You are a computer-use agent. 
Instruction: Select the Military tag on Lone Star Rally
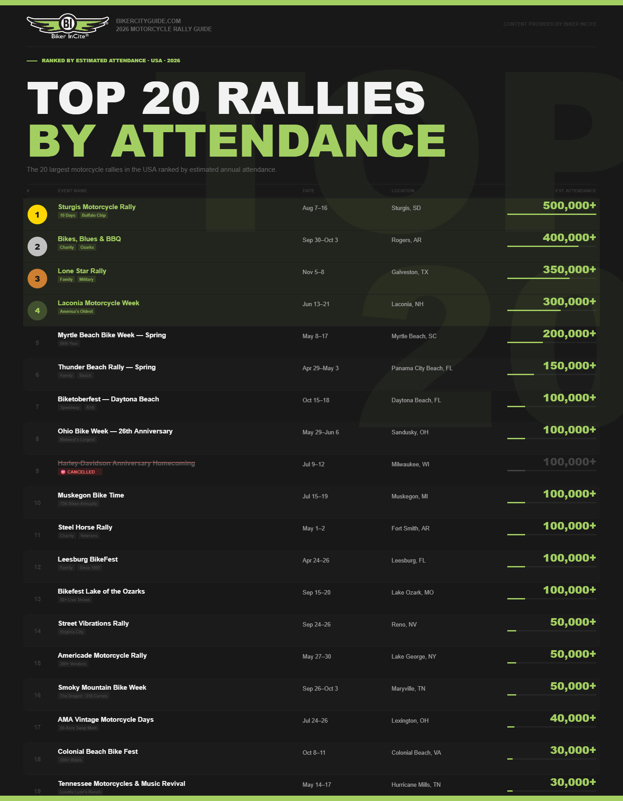(86, 279)
